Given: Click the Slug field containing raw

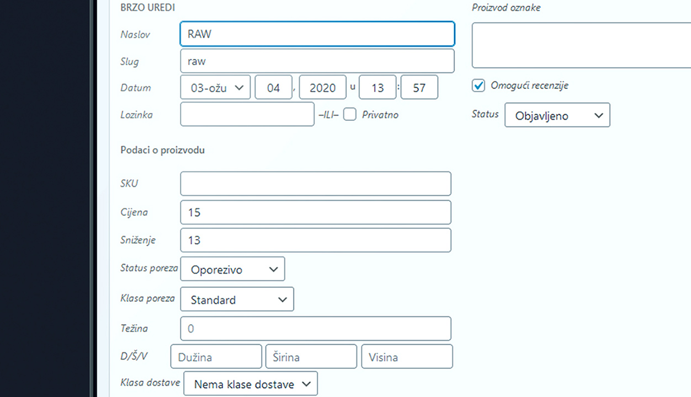Looking at the screenshot, I should click(317, 61).
